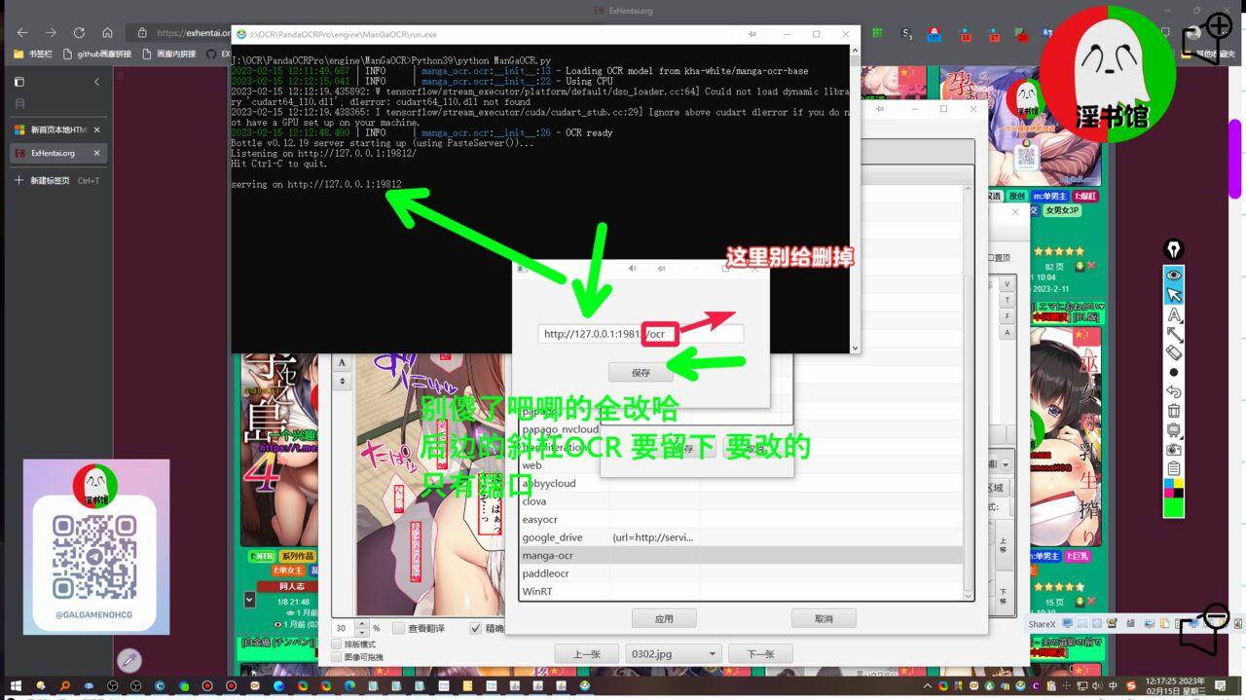Pick the green color swatch in annotation toolbar
Image resolution: width=1246 pixels, height=700 pixels.
1174,508
